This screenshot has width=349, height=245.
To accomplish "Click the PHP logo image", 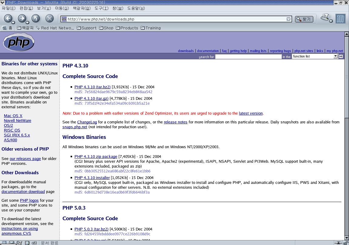I will [19, 42].
